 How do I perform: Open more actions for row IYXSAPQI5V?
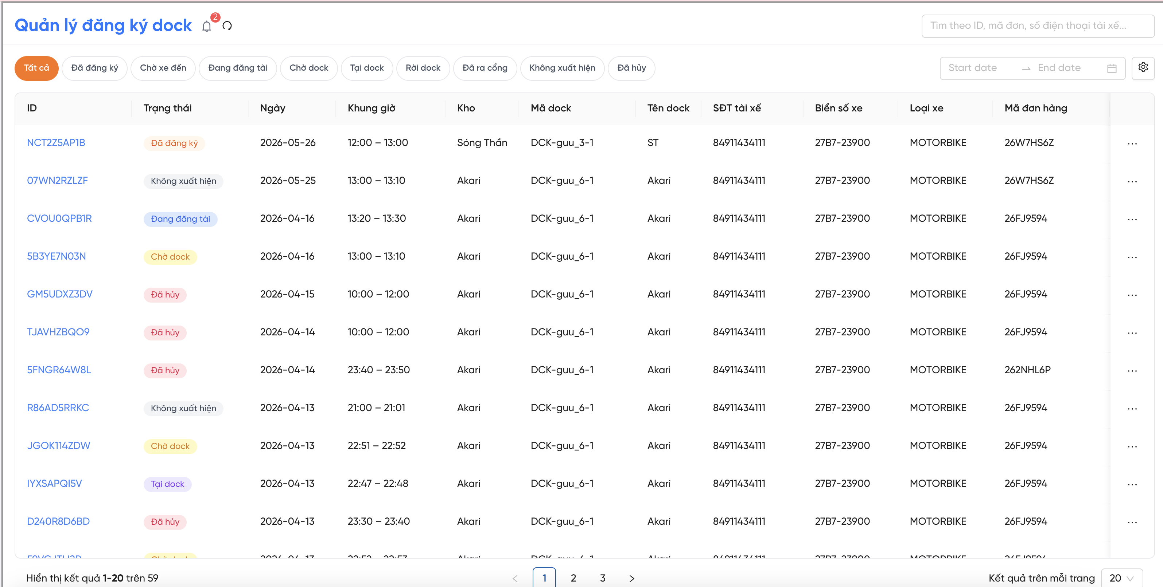pyautogui.click(x=1132, y=484)
